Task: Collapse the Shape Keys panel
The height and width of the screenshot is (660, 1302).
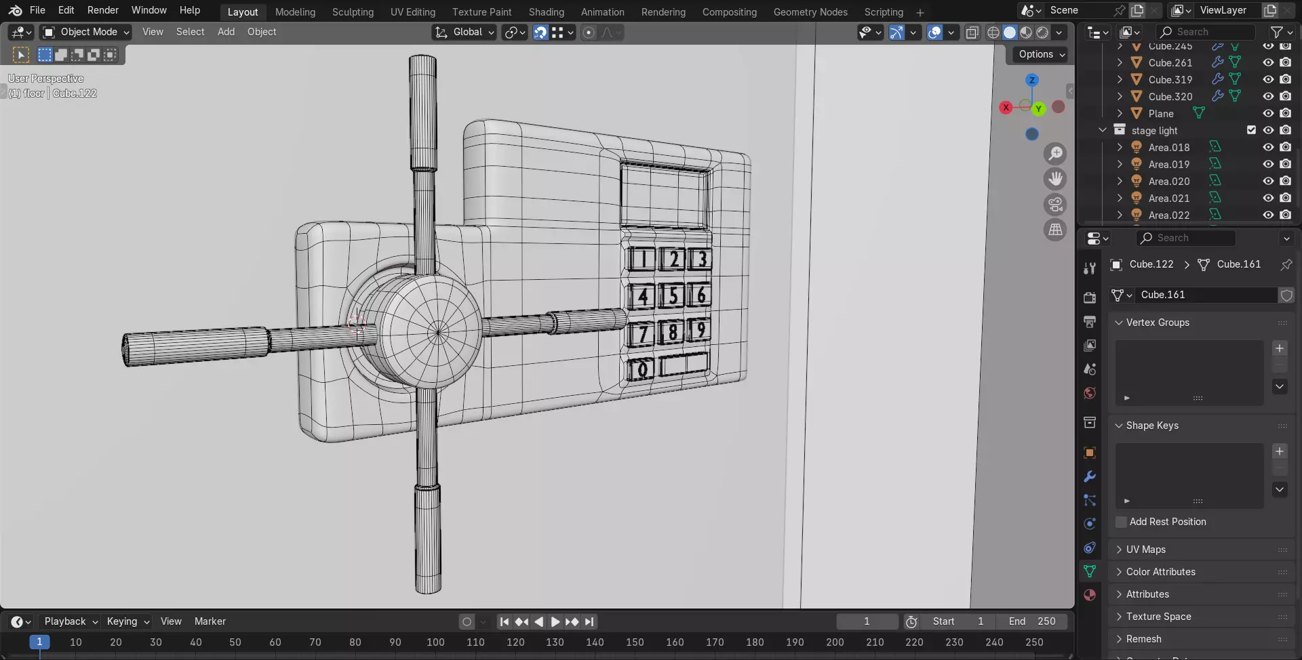Action: coord(1119,426)
